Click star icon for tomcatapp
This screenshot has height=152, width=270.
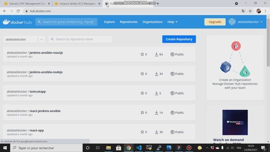click(142, 93)
